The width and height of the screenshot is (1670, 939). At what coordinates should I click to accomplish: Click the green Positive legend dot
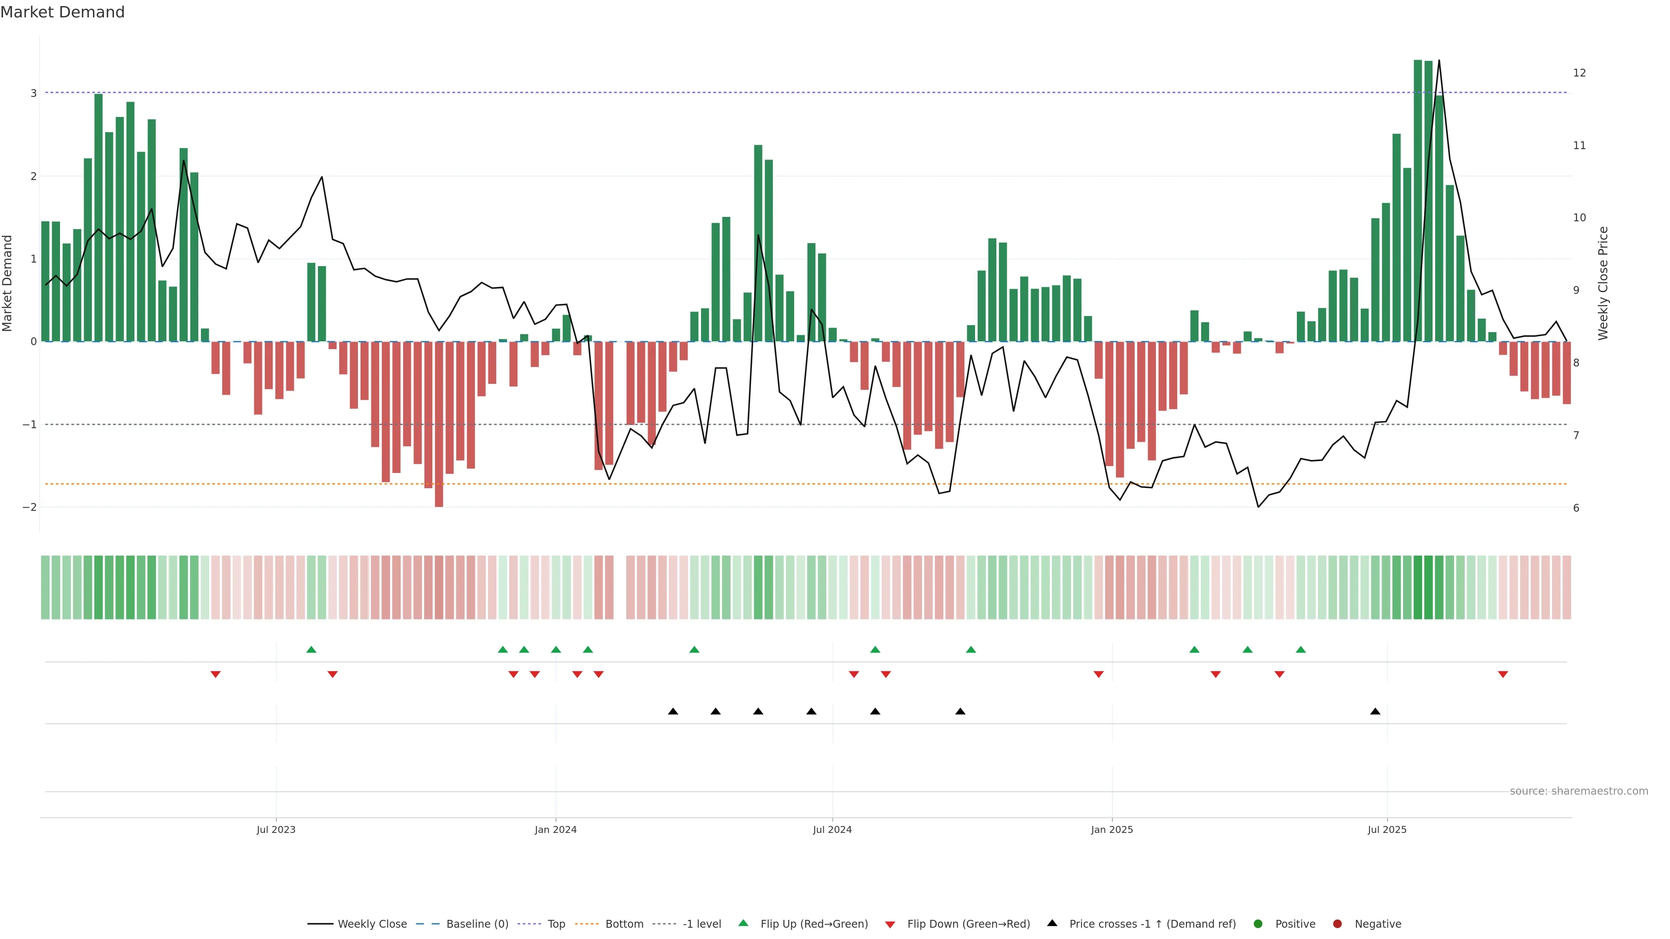(x=1258, y=923)
